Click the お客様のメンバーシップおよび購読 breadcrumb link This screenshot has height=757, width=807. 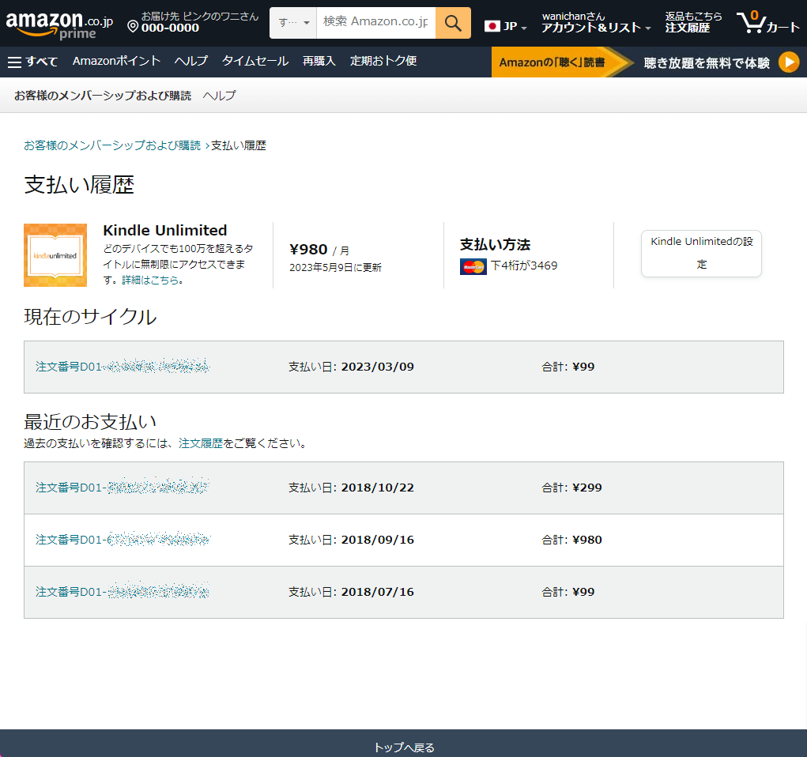tap(112, 145)
